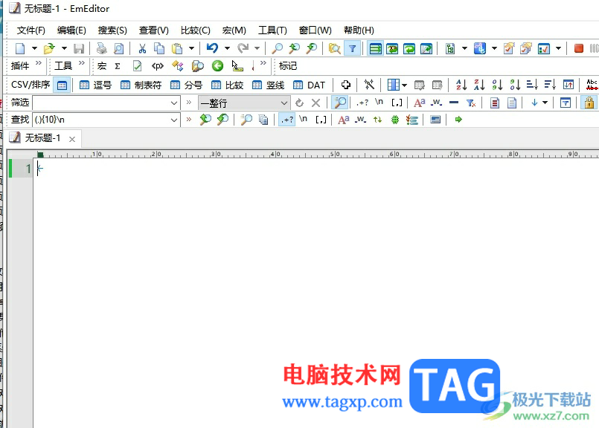
Task: Open the 查看(V) menu
Action: coord(153,30)
